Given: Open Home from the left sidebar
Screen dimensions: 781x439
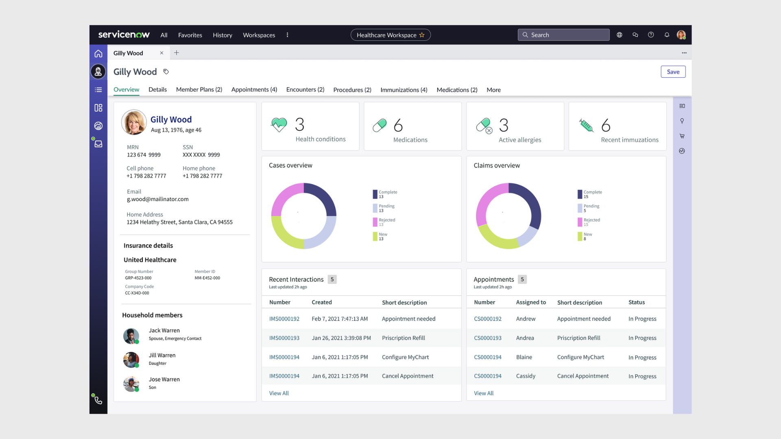Looking at the screenshot, I should pos(98,53).
